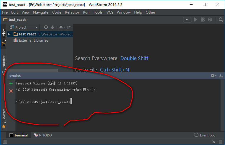
Task: Toggle the Project tool window side tab
Action: coord(4,37)
